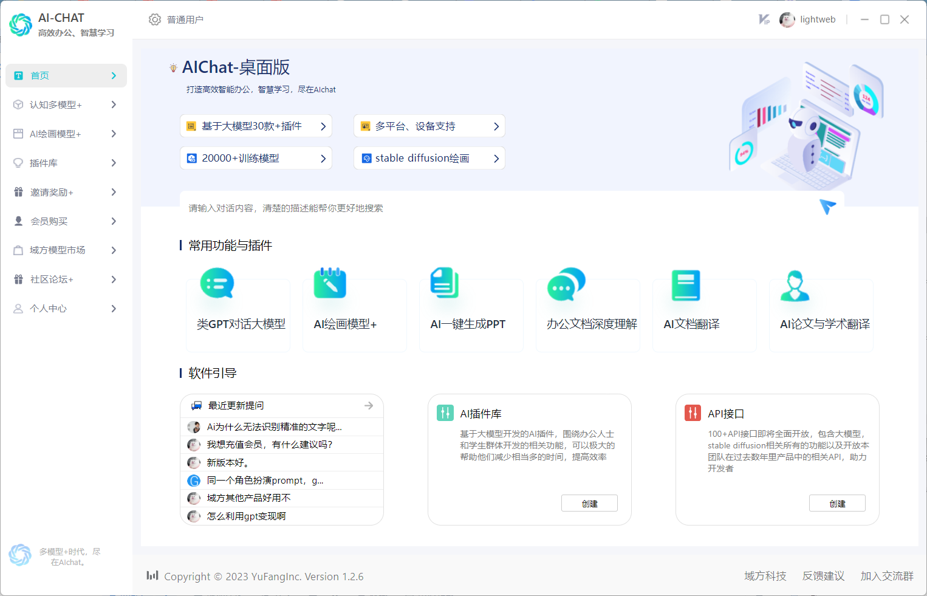The image size is (927, 596).
Task: Select the 域方模型市场 menu item
Action: 66,250
